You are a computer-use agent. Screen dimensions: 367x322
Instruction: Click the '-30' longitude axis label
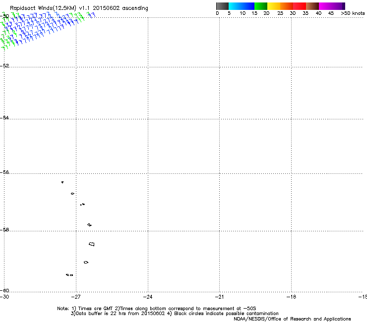(x=4, y=297)
